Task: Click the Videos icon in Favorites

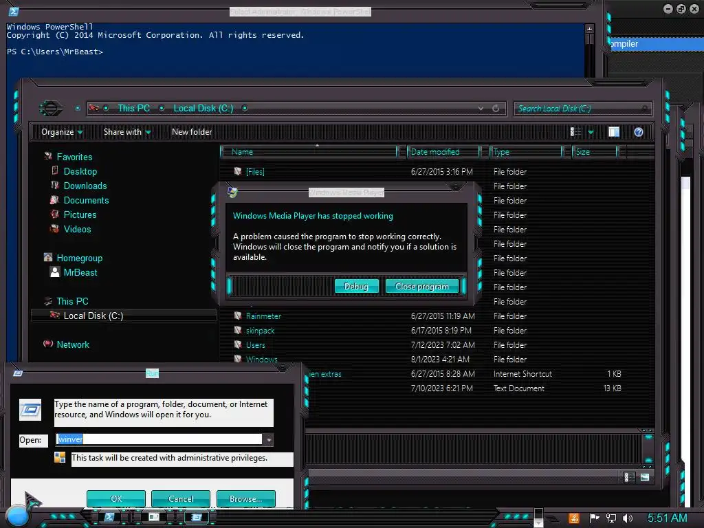Action: (x=55, y=228)
